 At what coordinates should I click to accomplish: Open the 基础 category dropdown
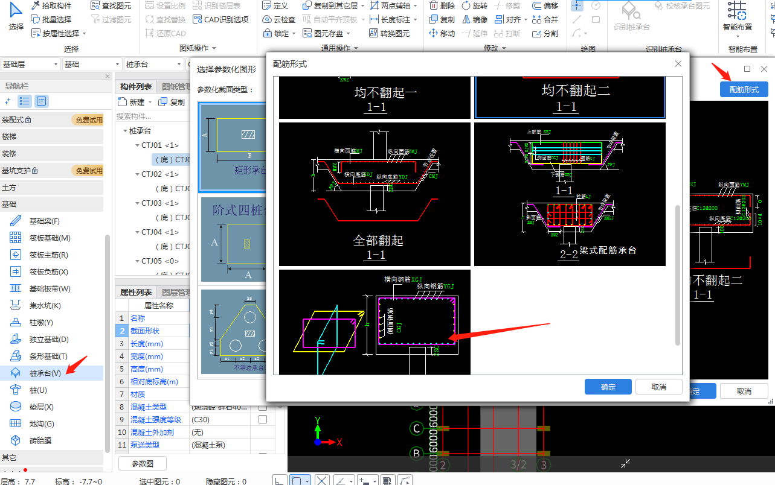92,65
